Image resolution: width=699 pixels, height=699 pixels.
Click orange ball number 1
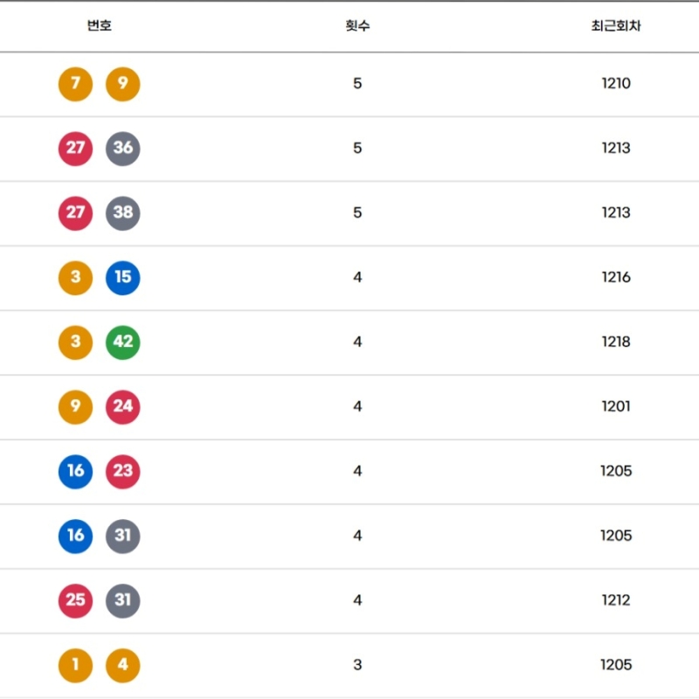click(75, 666)
